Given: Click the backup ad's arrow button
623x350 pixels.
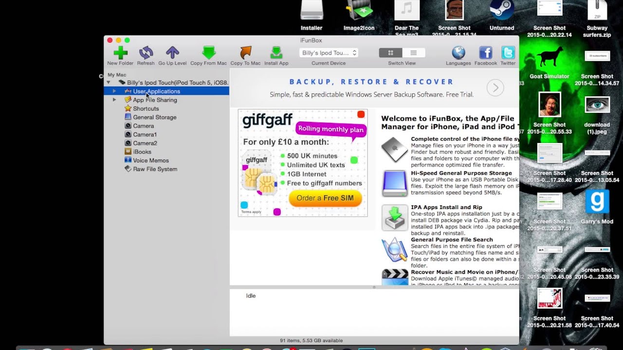Looking at the screenshot, I should (x=495, y=87).
